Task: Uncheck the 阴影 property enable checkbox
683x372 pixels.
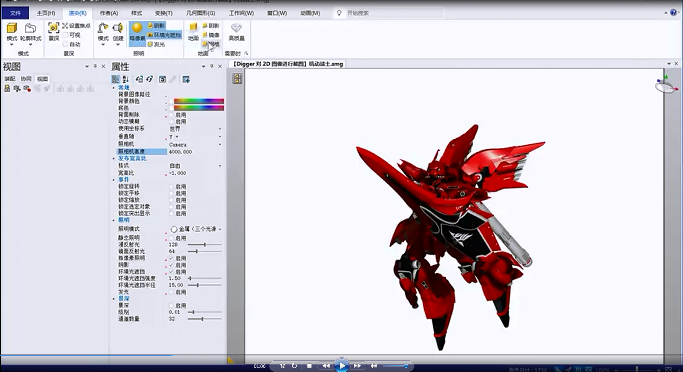Action: 171,265
